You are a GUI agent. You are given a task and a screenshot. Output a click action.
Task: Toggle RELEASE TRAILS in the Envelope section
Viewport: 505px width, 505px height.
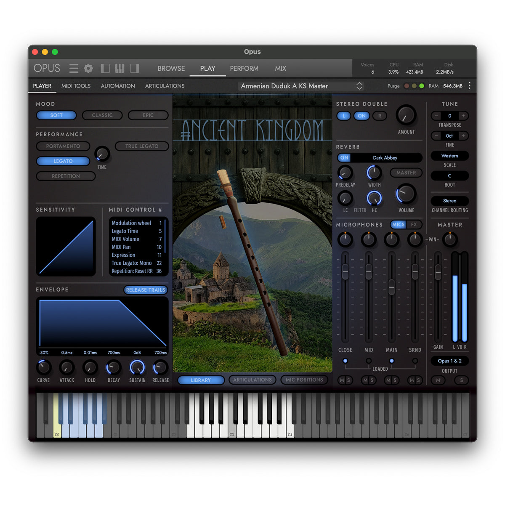coord(146,290)
